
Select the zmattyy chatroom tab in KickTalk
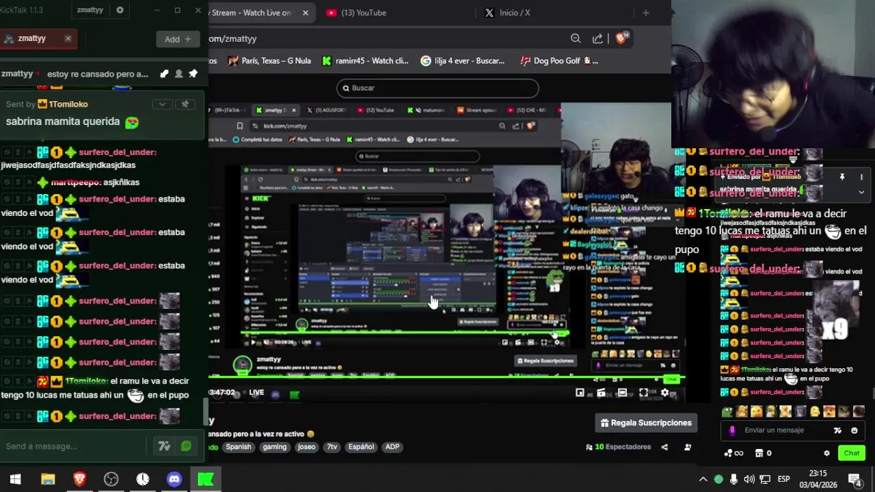pyautogui.click(x=32, y=38)
